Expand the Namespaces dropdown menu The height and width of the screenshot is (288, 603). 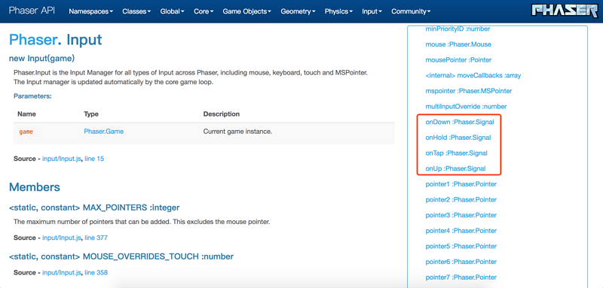[x=90, y=11]
